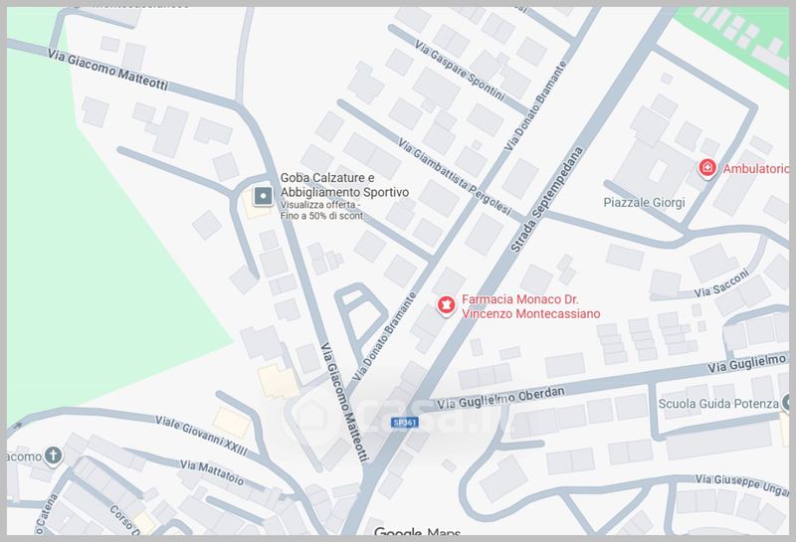This screenshot has height=542, width=796.
Task: Open the Farmacia Monaco Dr. Vincenzo label
Action: pos(531,306)
